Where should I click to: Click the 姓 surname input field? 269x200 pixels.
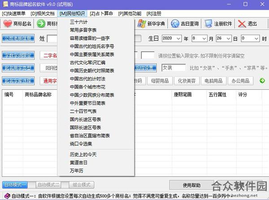click(52, 39)
